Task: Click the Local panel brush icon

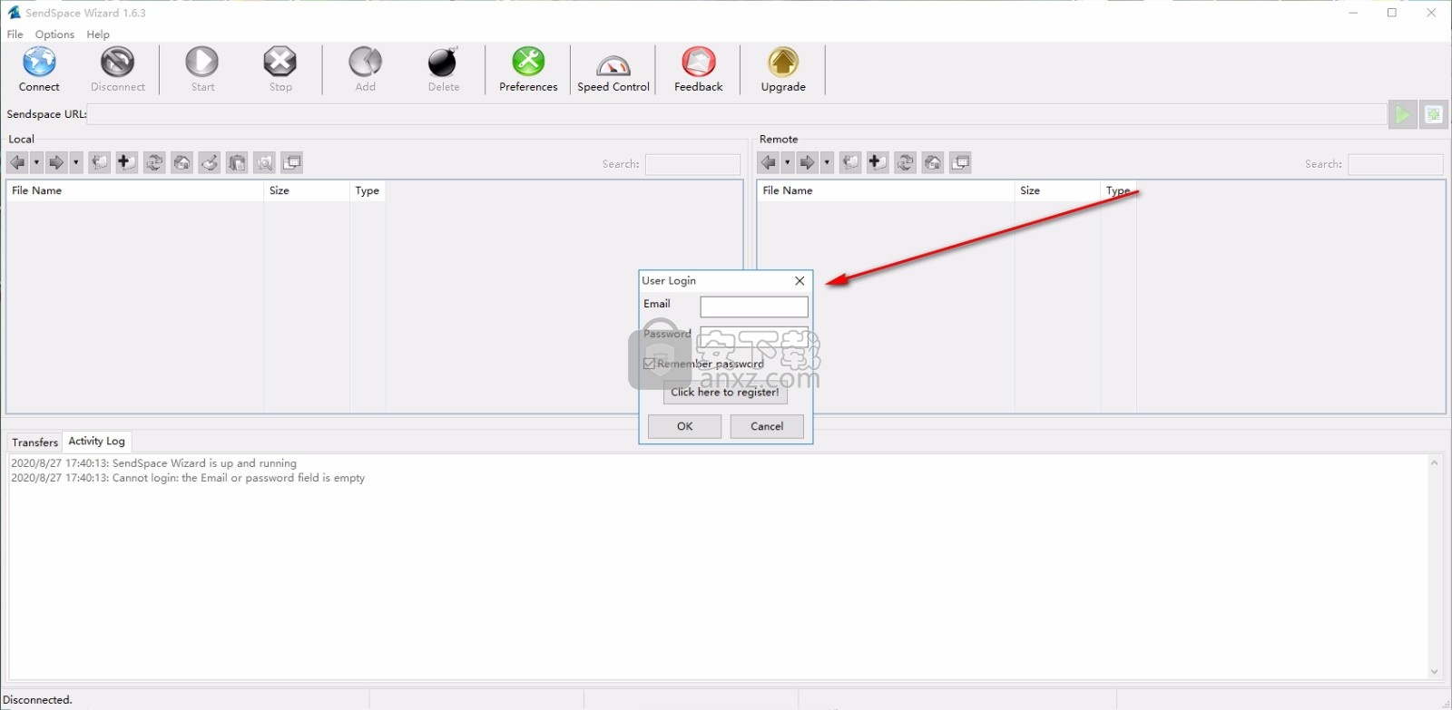Action: (209, 162)
